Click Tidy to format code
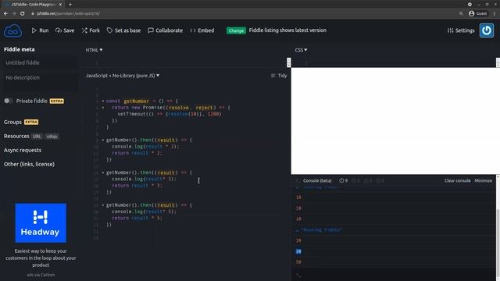Viewport: 500px width, 281px height. point(279,76)
